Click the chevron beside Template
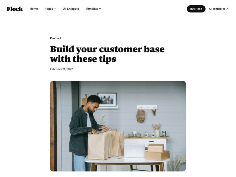The height and width of the screenshot is (177, 236). pyautogui.click(x=100, y=9)
